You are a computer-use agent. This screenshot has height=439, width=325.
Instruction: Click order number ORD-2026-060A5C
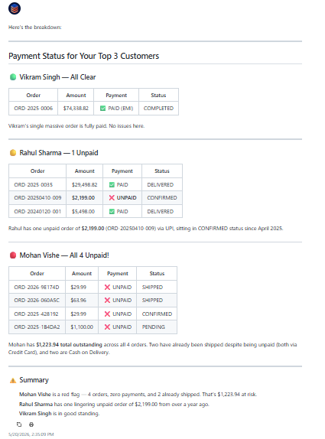tap(37, 300)
